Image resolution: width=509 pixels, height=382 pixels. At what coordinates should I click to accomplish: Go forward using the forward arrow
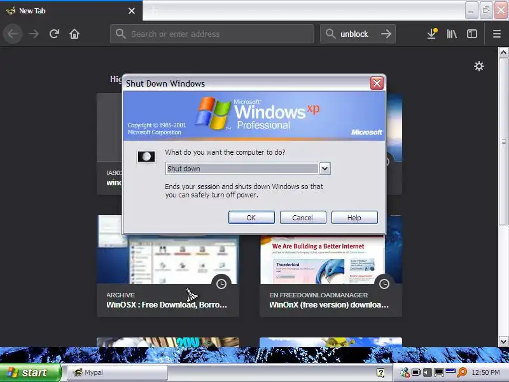pyautogui.click(x=34, y=34)
